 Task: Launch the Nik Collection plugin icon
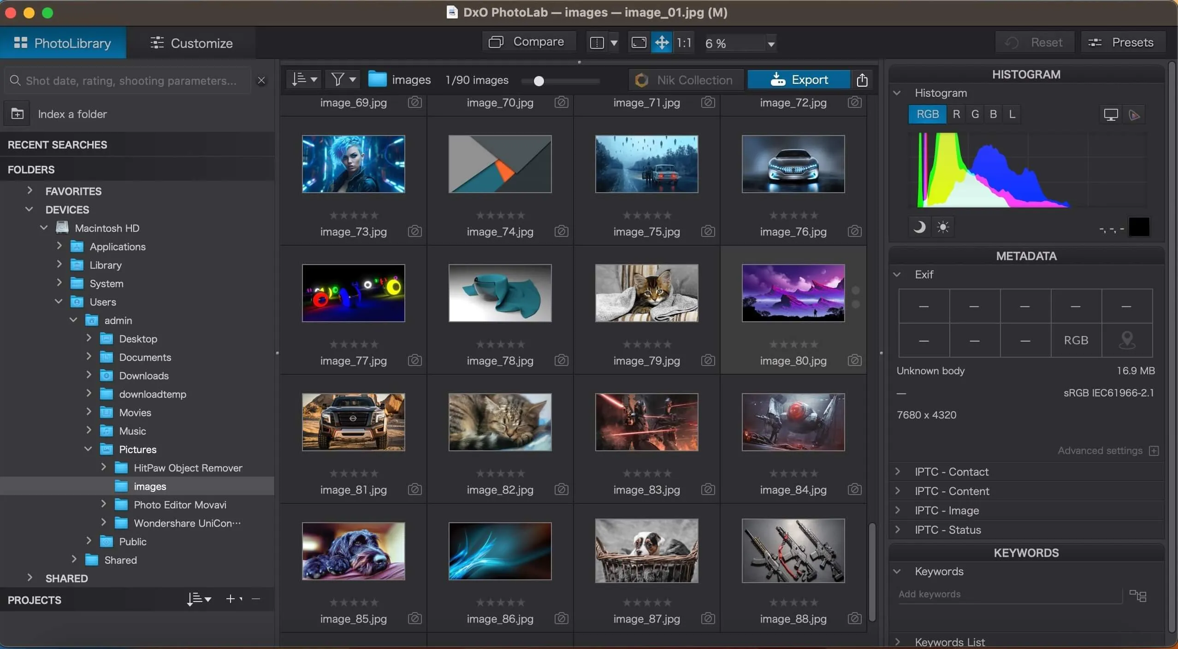tap(640, 79)
